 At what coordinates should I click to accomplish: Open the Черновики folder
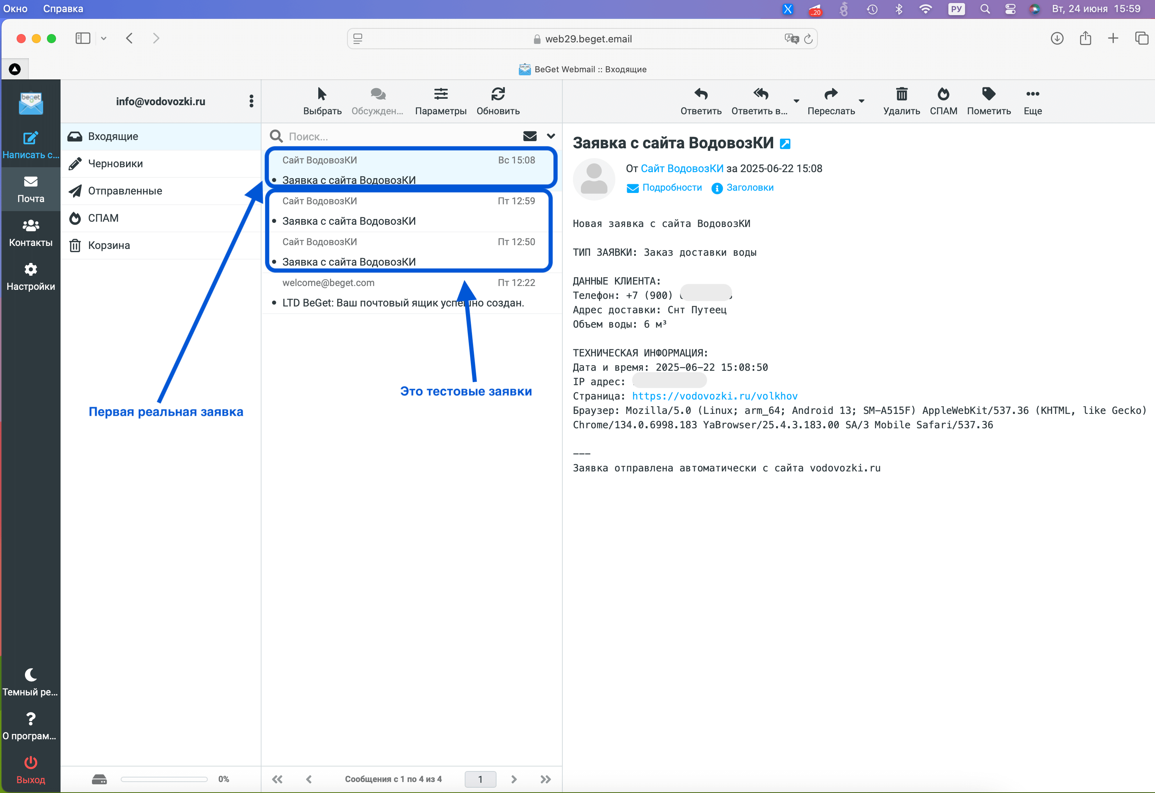(x=115, y=163)
